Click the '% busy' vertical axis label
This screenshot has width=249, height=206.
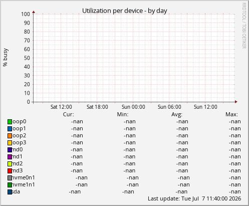(x=6, y=58)
